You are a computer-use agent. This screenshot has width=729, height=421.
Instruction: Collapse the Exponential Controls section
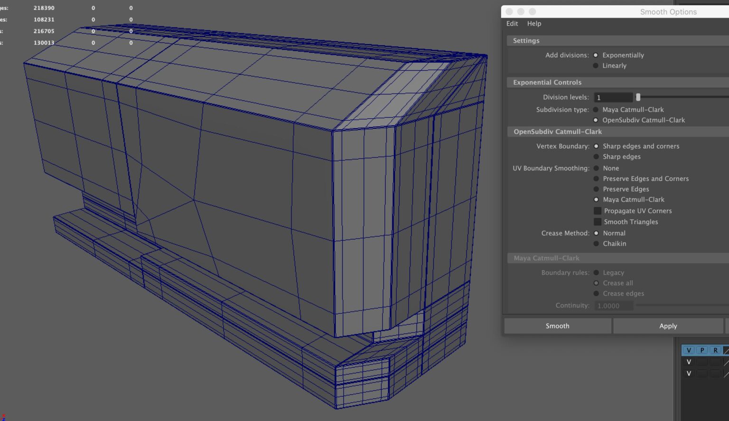coord(547,82)
